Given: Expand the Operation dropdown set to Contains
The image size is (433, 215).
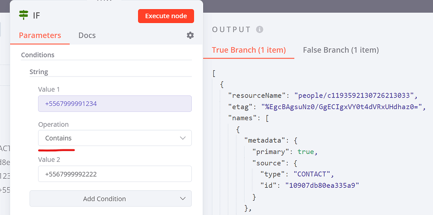Looking at the screenshot, I should pos(115,138).
